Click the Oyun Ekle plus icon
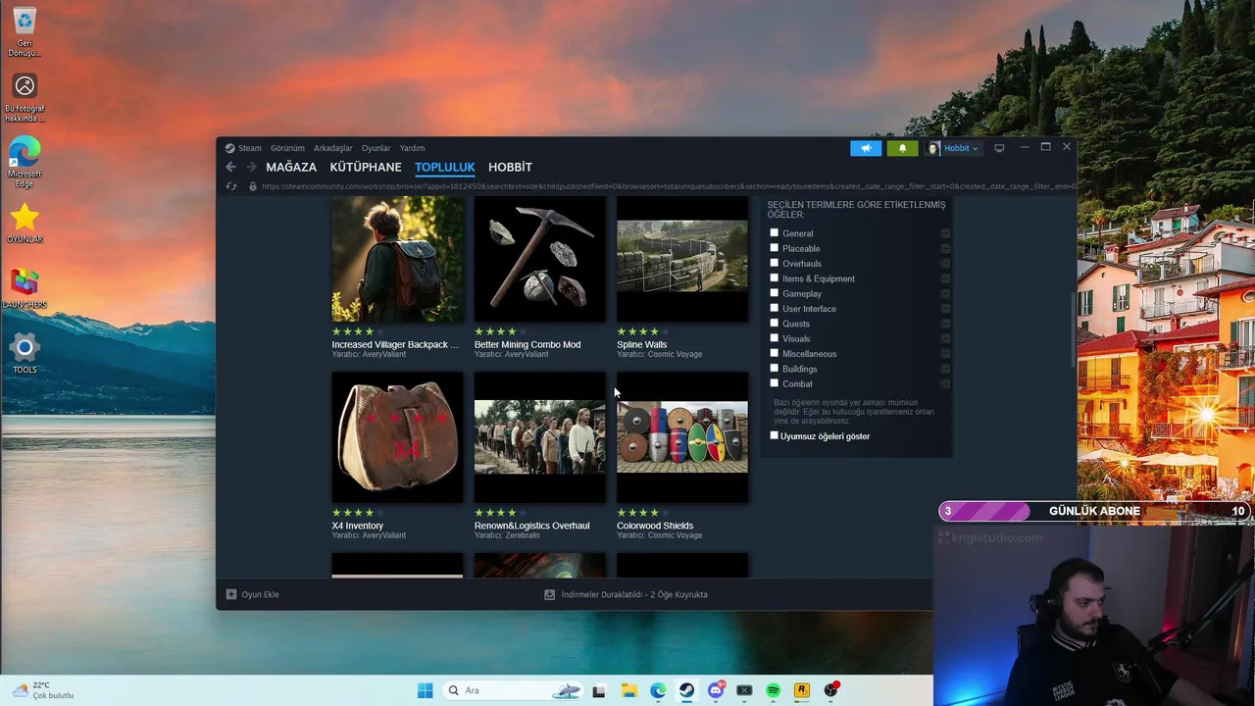Viewport: 1255px width, 706px height. (x=231, y=594)
